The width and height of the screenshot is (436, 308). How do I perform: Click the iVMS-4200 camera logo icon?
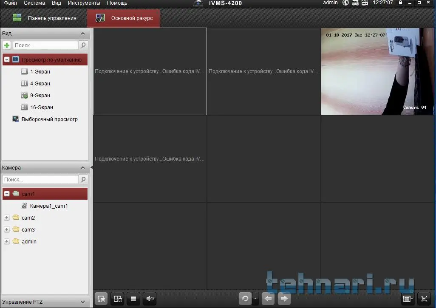pyautogui.click(x=198, y=3)
